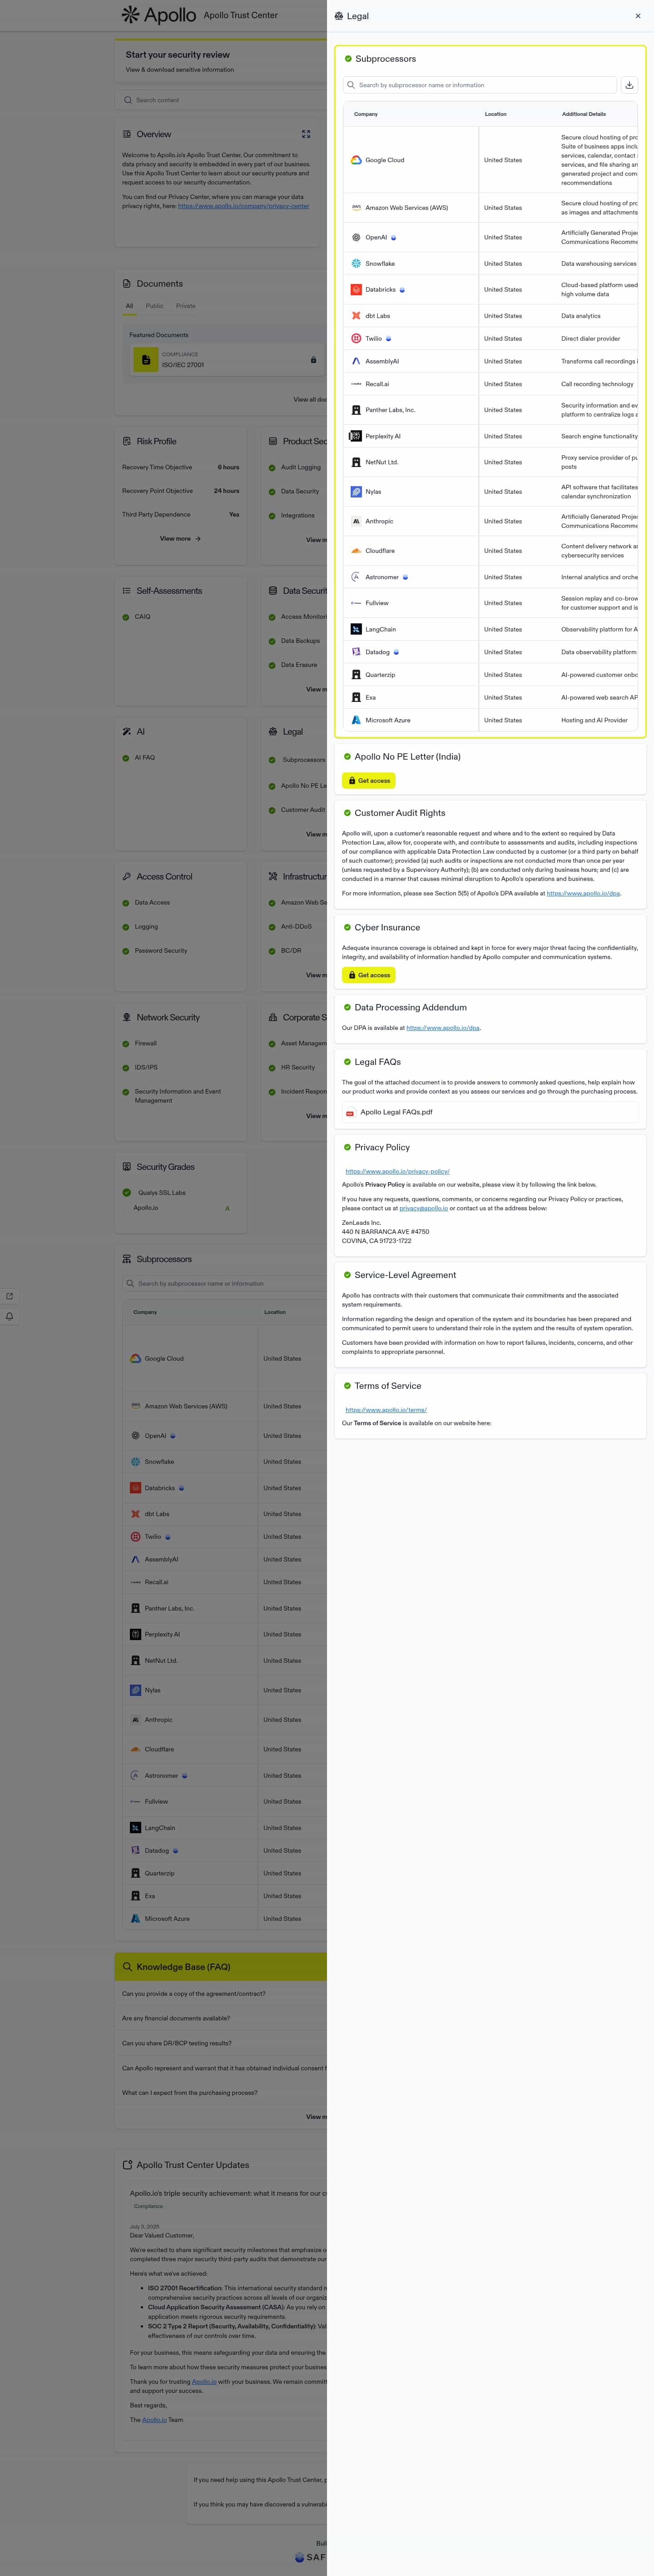Open FAQ about financial documents availability

176,2018
